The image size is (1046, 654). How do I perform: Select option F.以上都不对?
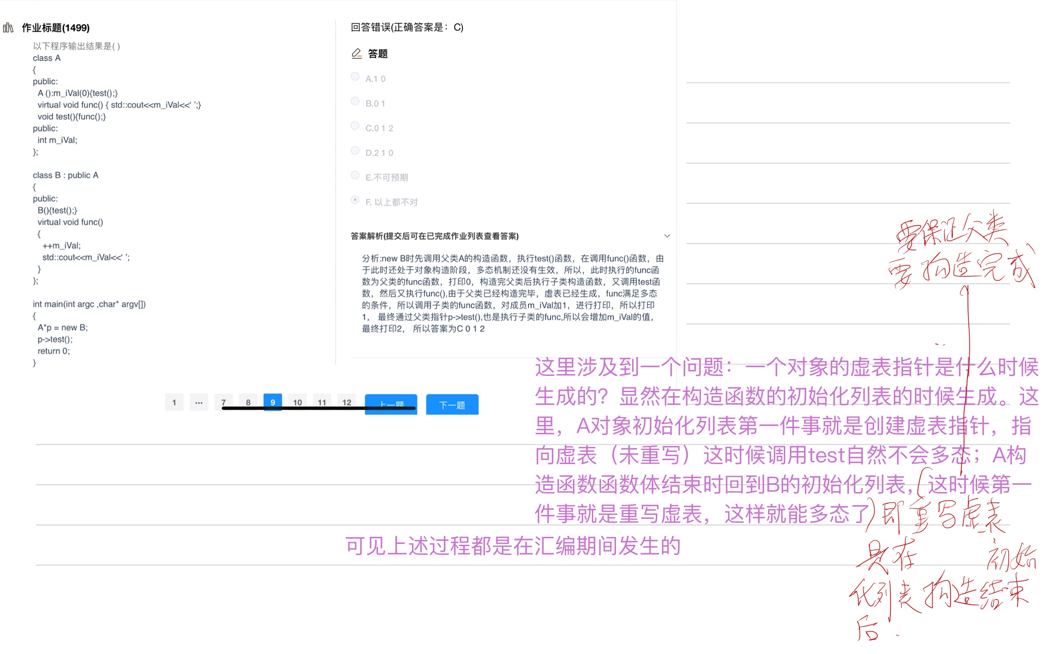355,200
